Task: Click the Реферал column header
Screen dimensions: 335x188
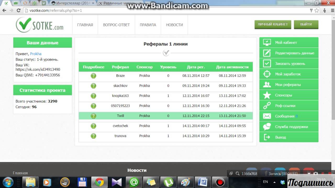Action: coord(120,67)
